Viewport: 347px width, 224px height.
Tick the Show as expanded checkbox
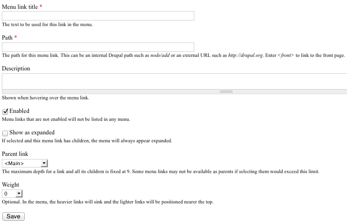(x=5, y=133)
